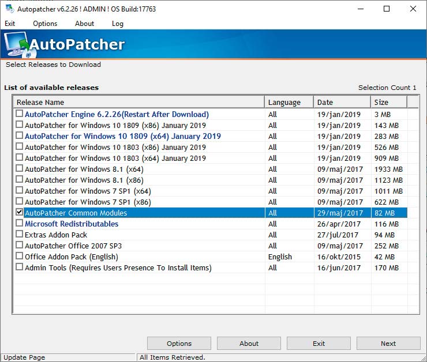Check Office Addon Pack (English) checkbox

(19, 256)
